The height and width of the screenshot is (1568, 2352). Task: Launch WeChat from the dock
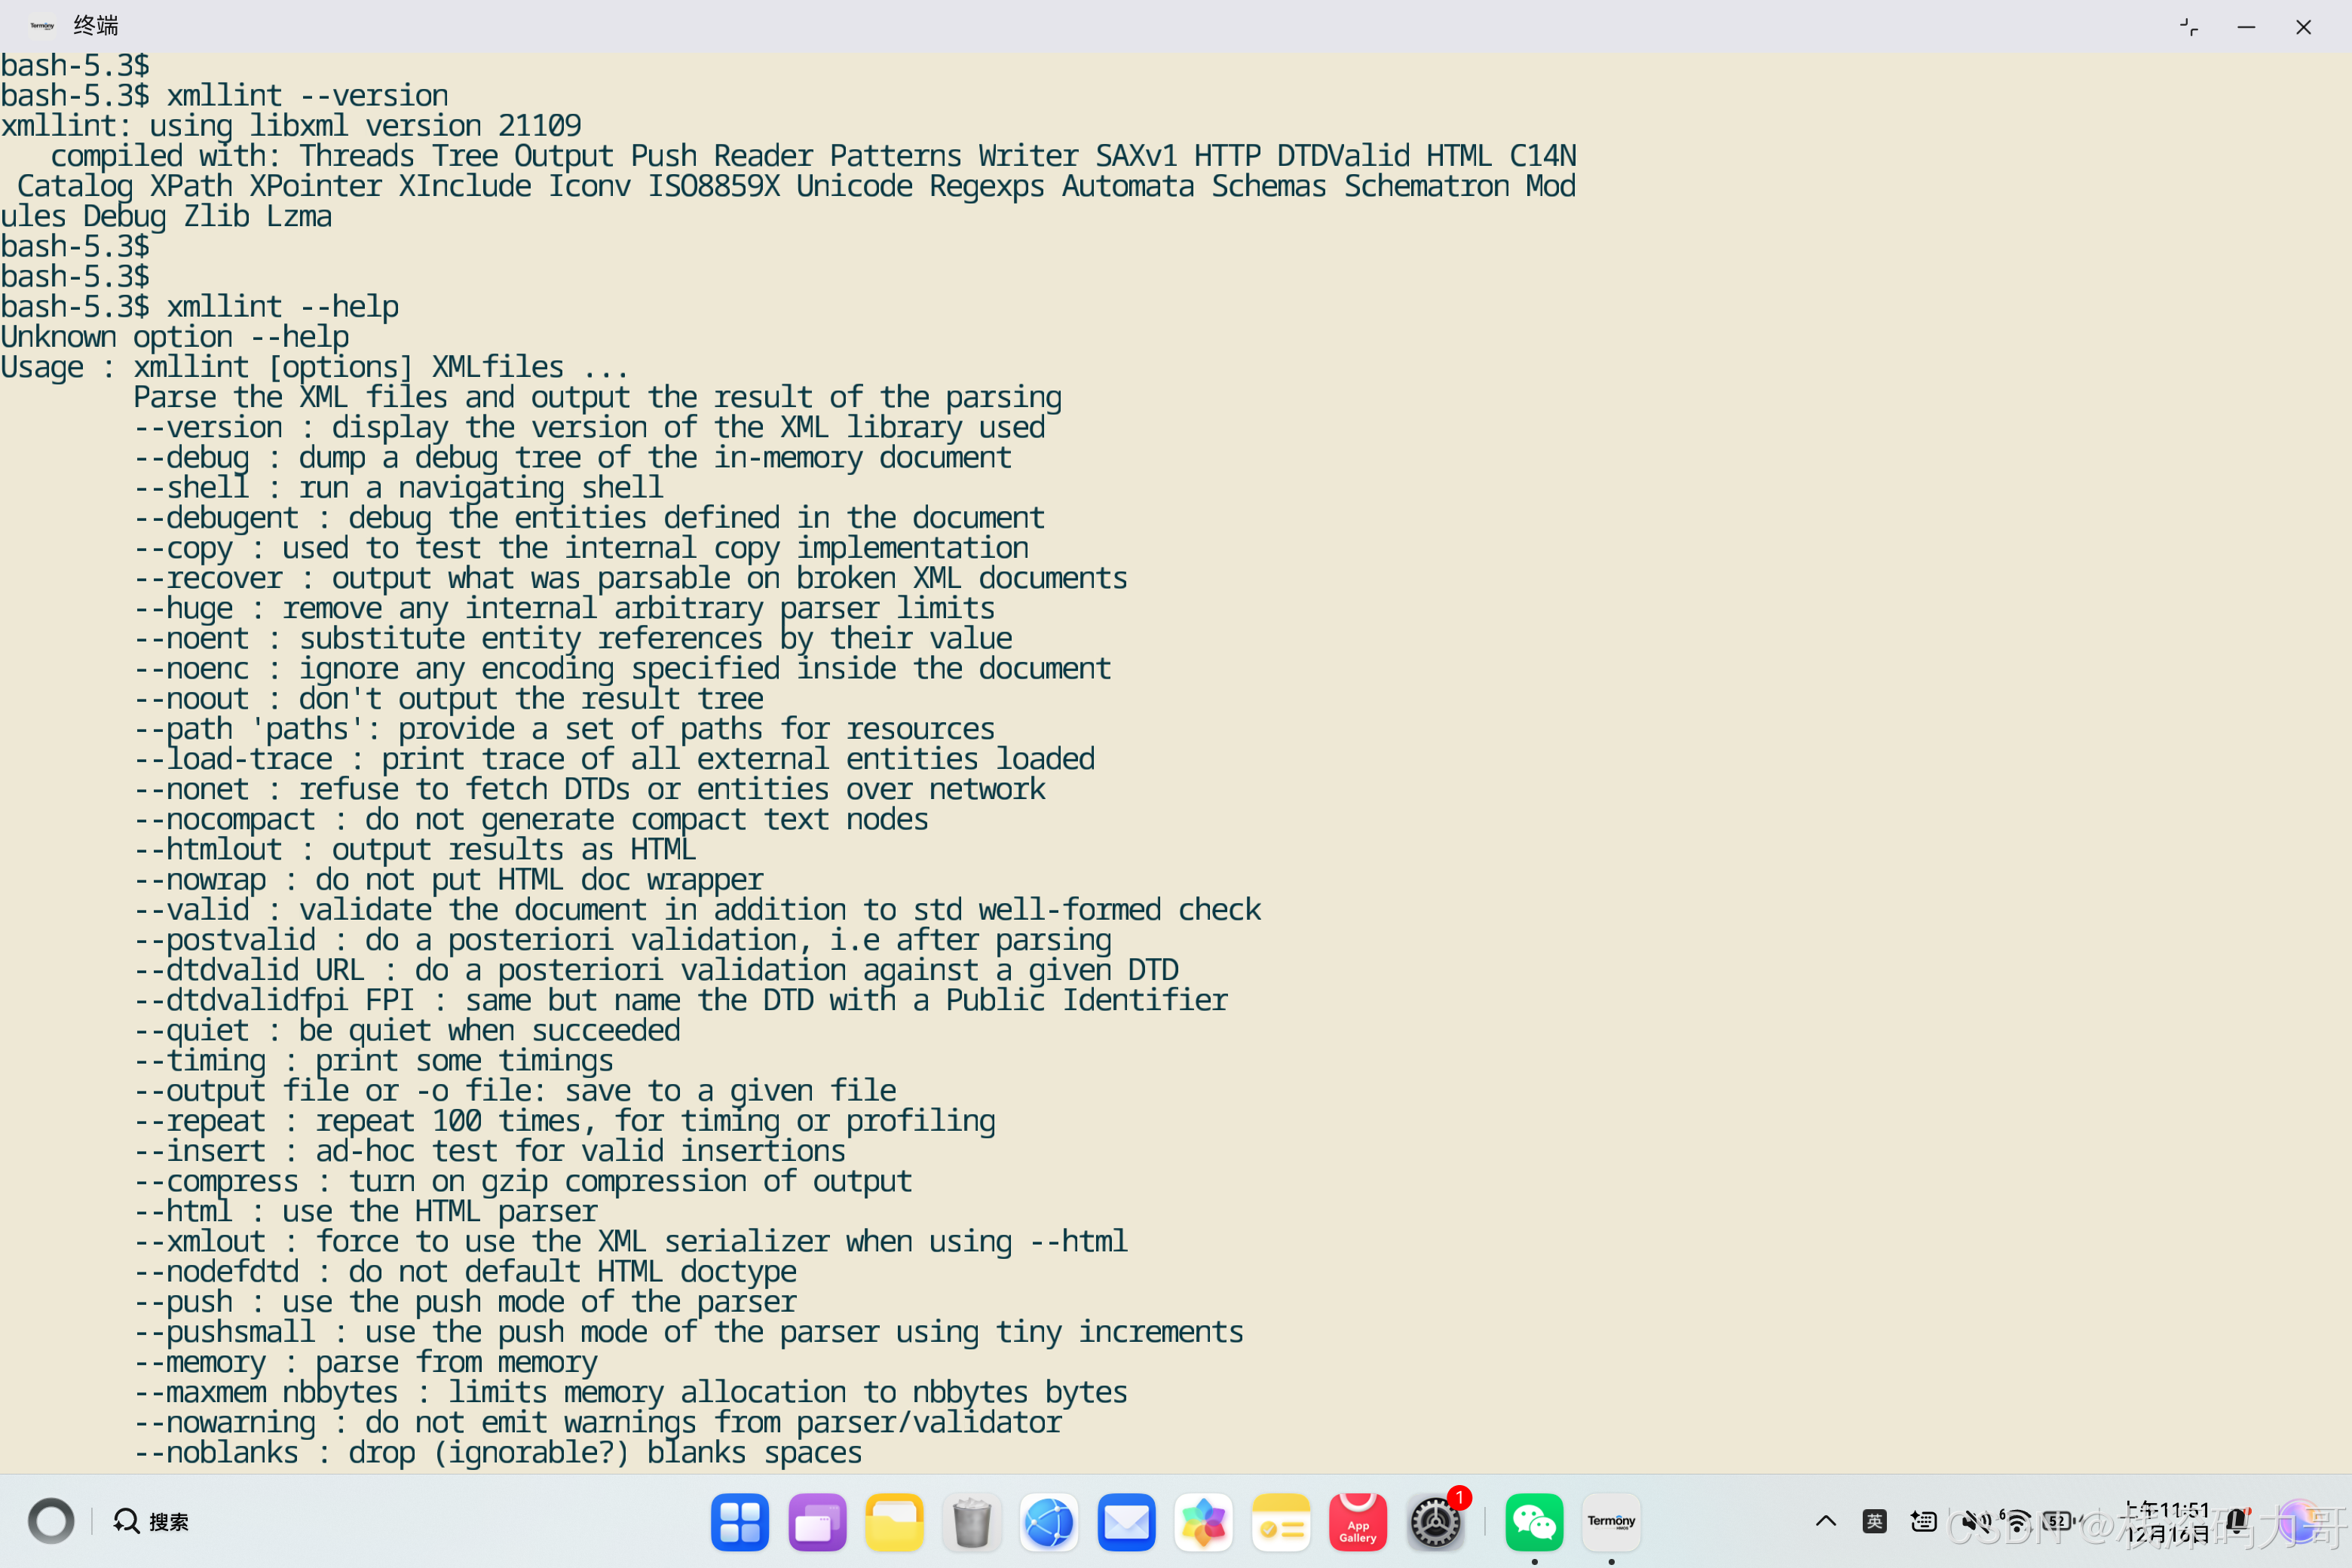pos(1534,1521)
